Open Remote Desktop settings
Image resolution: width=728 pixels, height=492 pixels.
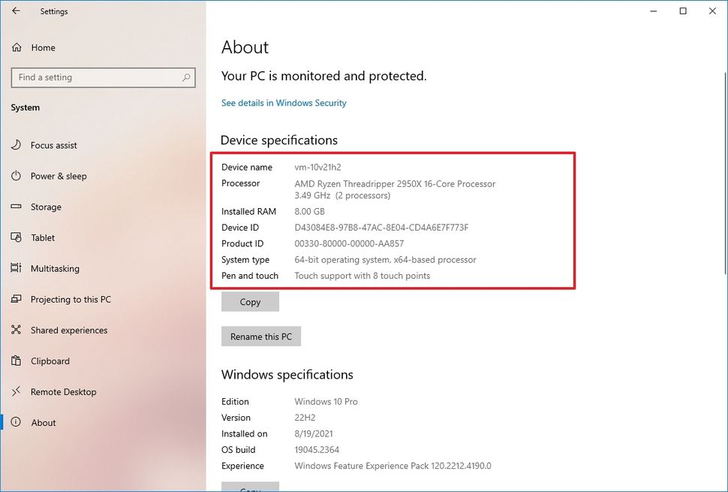tap(63, 391)
